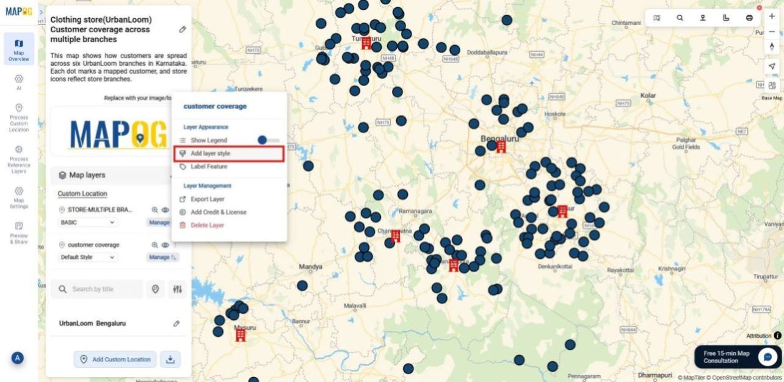Choose Export Layer from the menu
The width and height of the screenshot is (784, 382).
pyautogui.click(x=207, y=199)
